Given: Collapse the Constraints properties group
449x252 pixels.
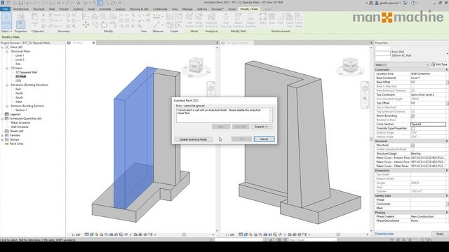Looking at the screenshot, I should pos(446,70).
